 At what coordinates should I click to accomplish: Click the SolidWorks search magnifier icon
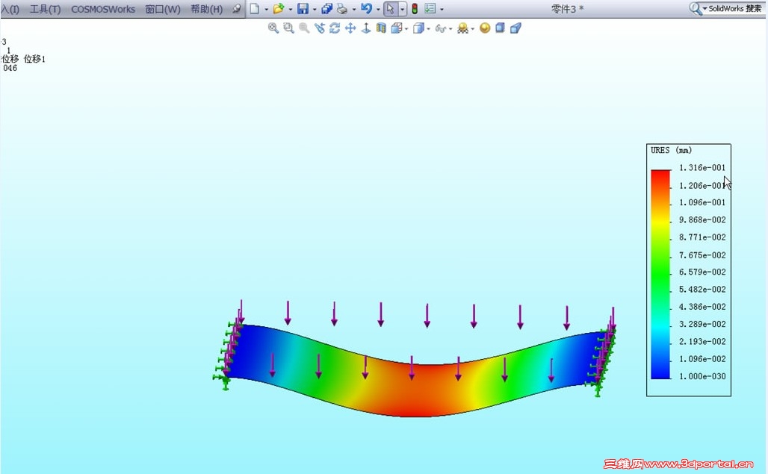pyautogui.click(x=695, y=8)
